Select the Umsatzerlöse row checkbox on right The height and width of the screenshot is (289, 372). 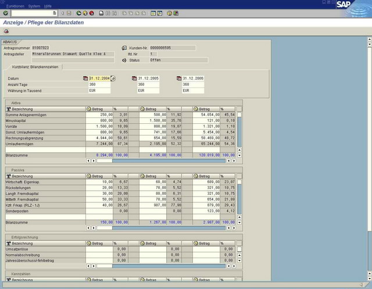[239, 249]
